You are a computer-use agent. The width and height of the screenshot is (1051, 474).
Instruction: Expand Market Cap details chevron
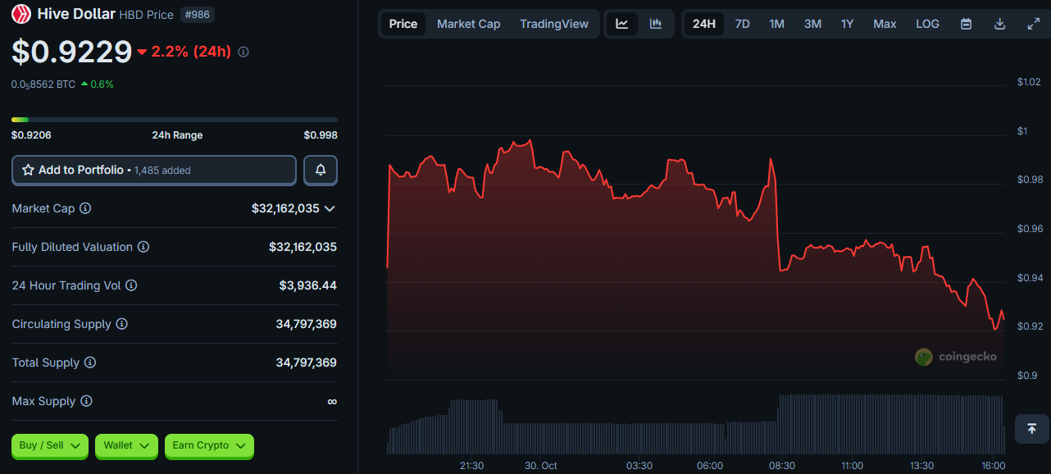330,208
